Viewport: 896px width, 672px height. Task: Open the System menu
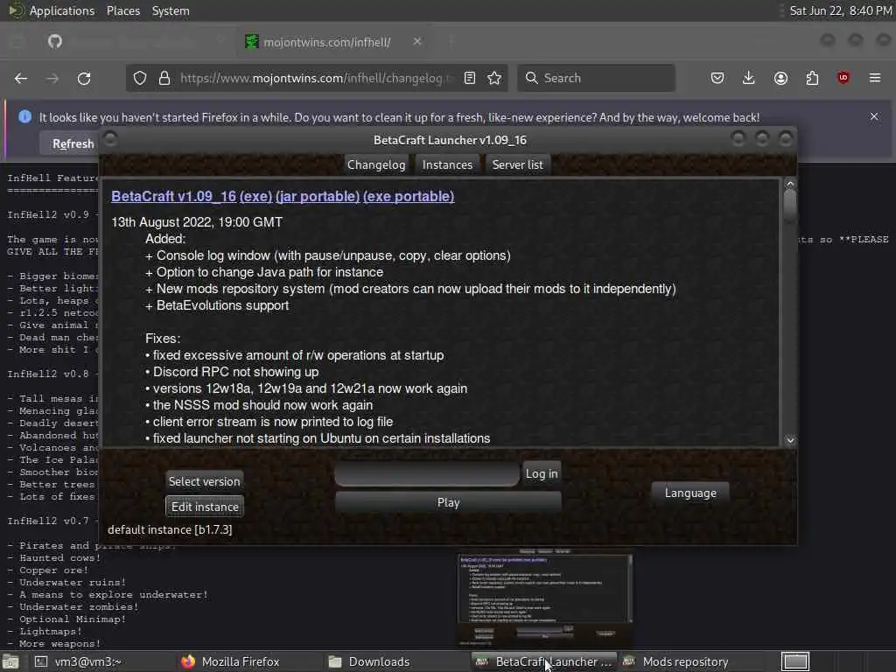click(x=171, y=10)
